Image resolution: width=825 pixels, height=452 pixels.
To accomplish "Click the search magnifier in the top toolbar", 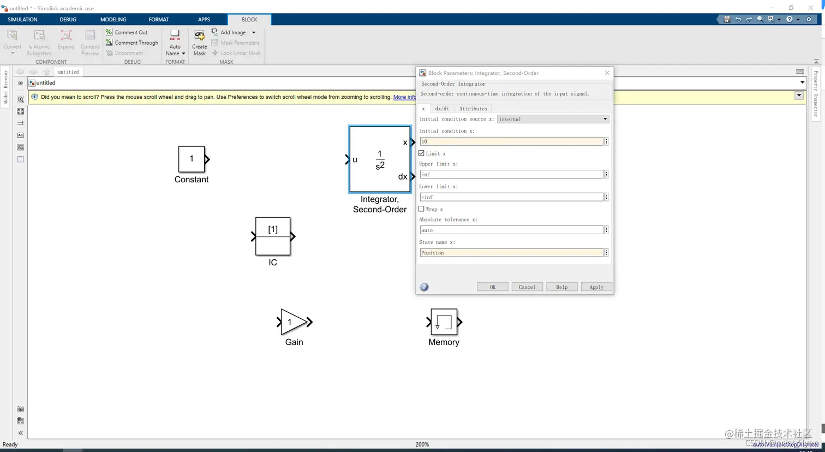I will click(760, 19).
